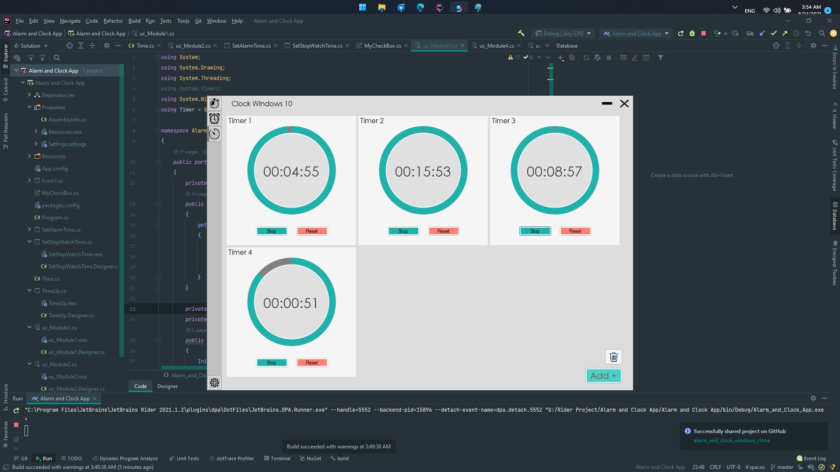840x472 pixels.
Task: Expand the Resources folder node
Action: [x=29, y=156]
